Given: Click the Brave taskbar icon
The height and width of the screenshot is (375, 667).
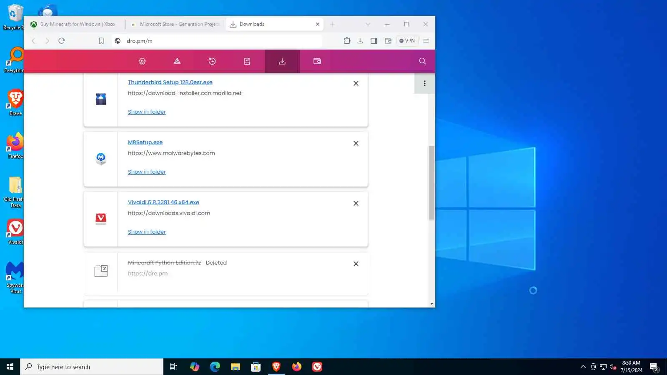Looking at the screenshot, I should pos(276,367).
